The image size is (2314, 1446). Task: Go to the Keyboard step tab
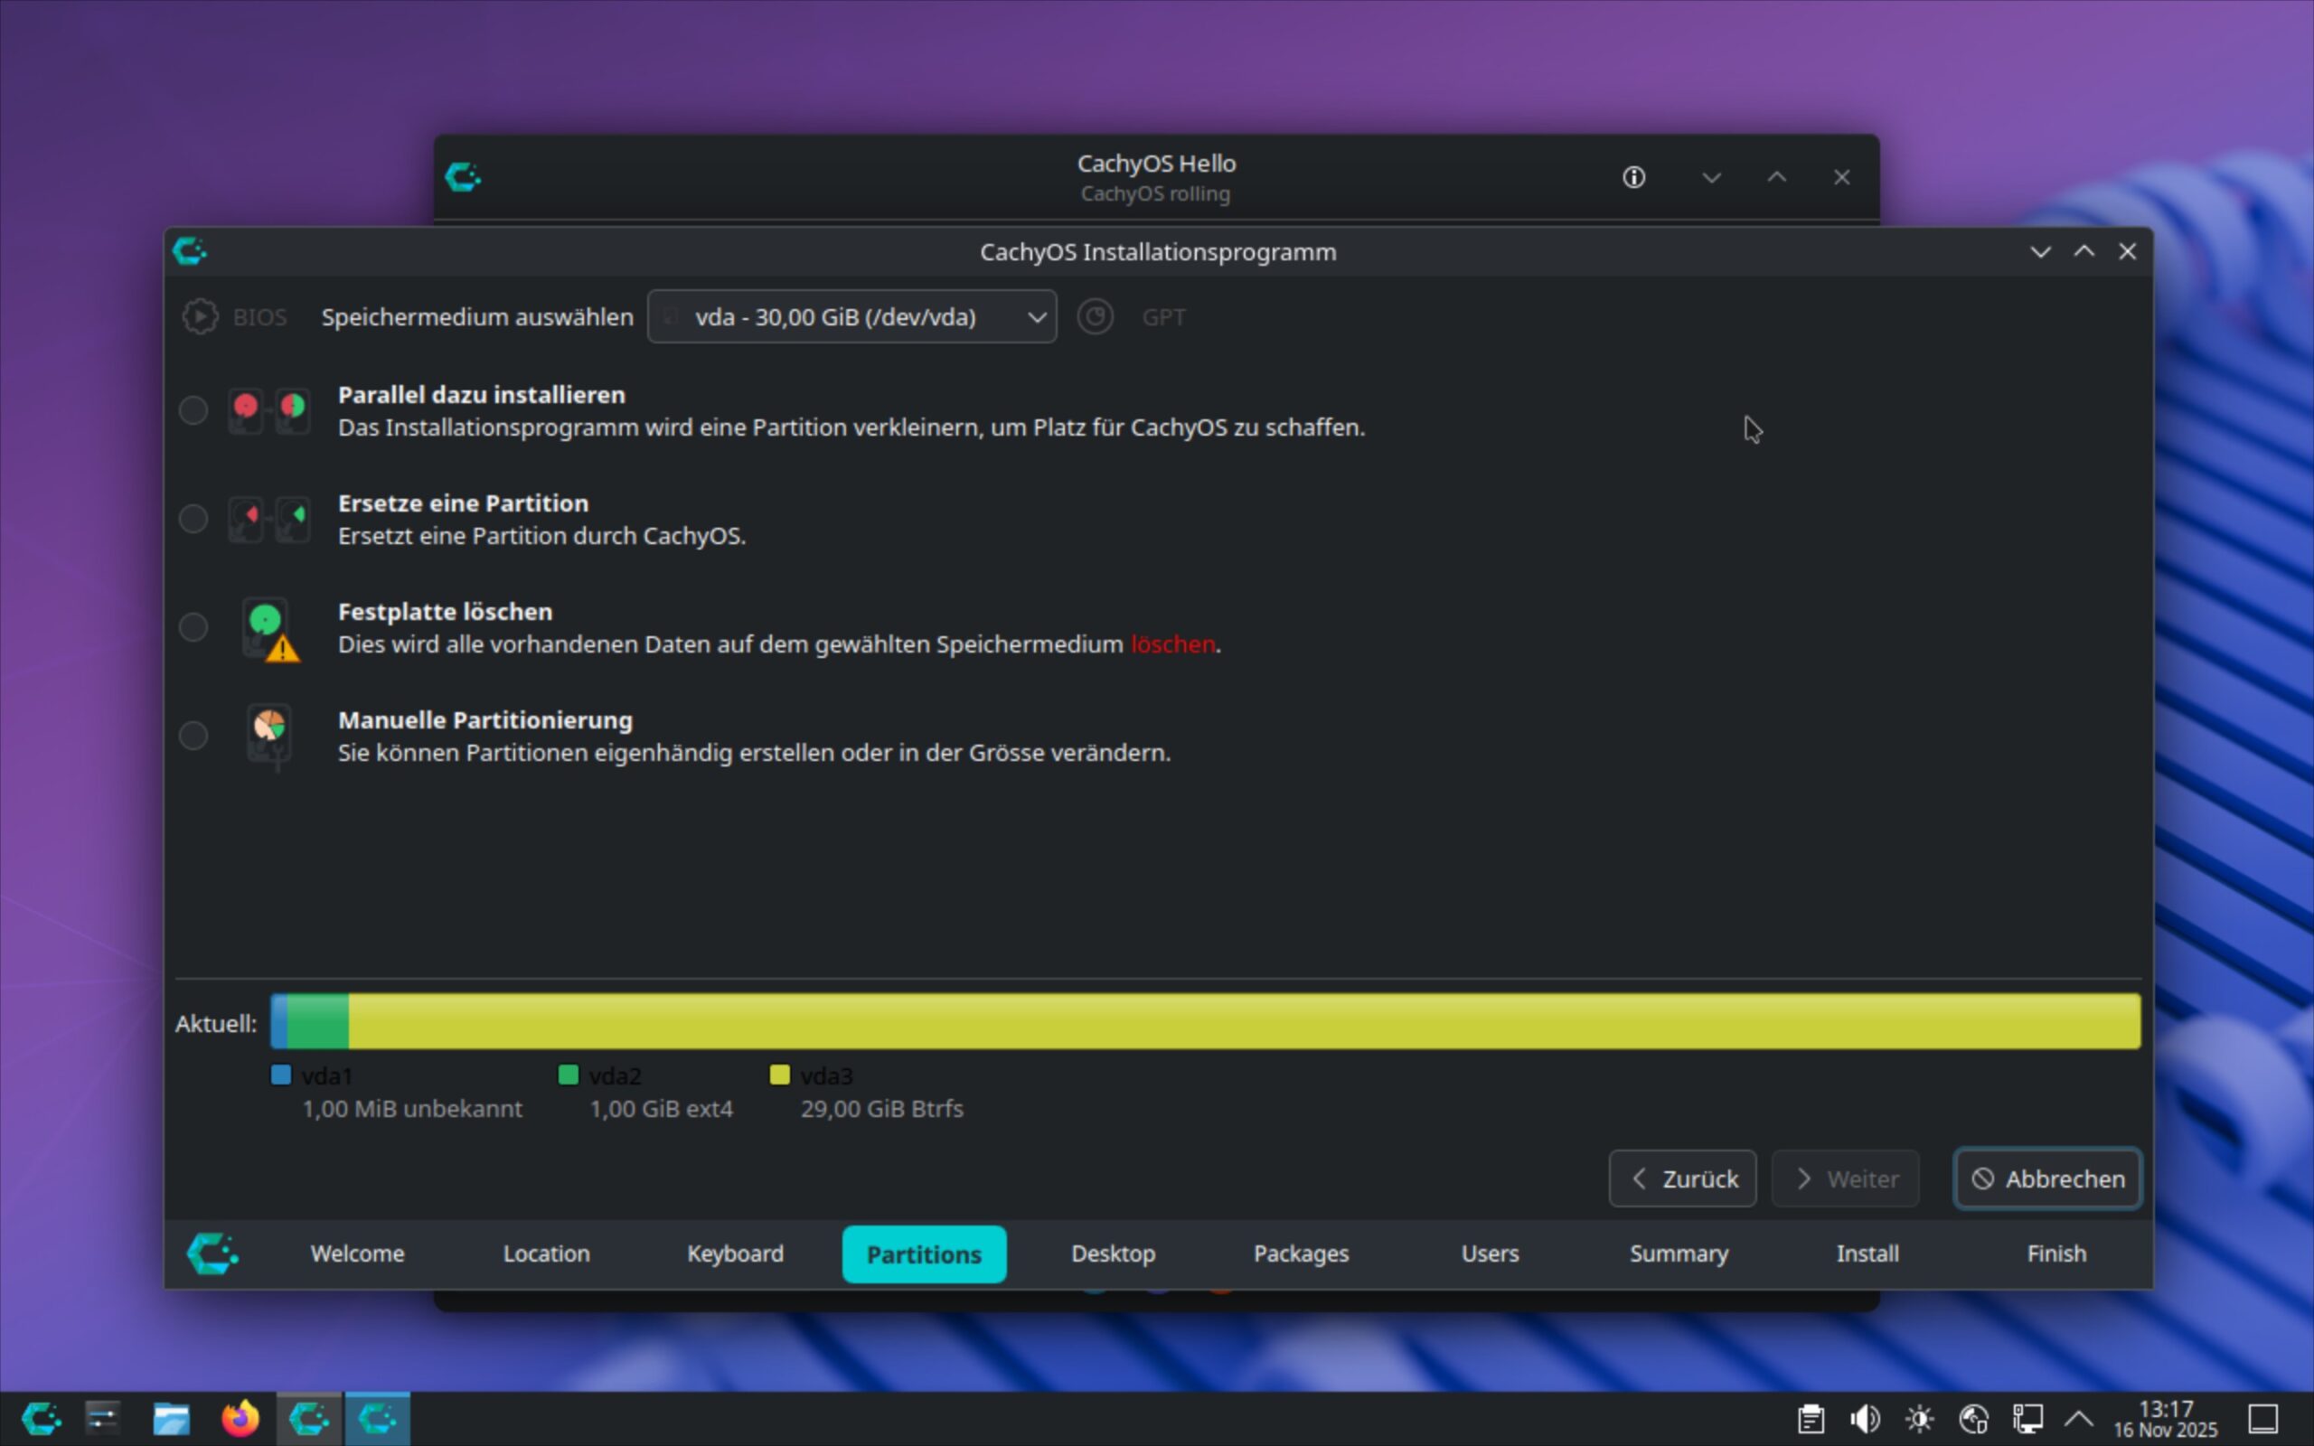(734, 1254)
